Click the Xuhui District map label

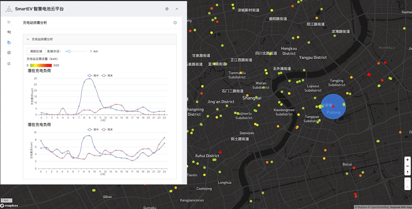point(207,156)
